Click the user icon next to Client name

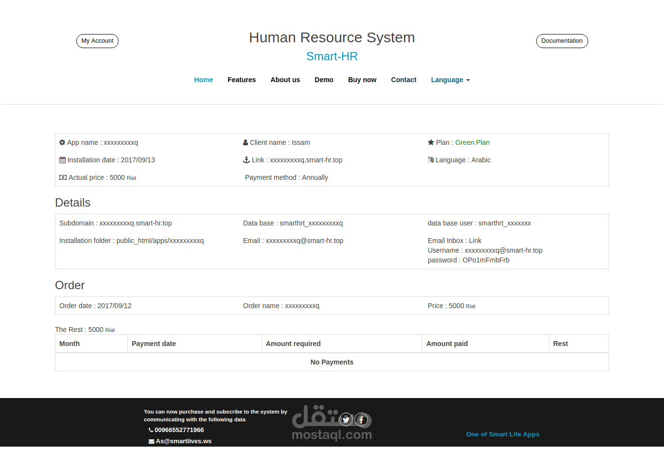(245, 142)
